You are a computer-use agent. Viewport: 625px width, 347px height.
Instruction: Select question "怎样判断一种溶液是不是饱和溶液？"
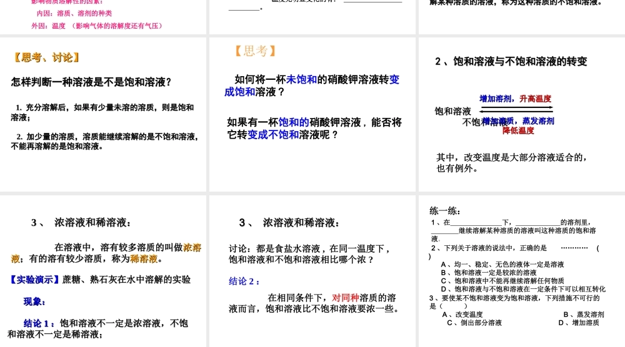(x=91, y=82)
